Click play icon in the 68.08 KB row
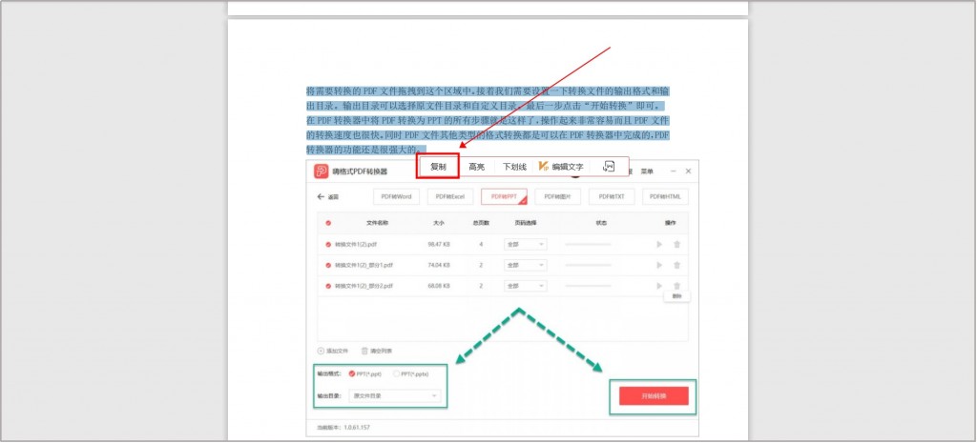The height and width of the screenshot is (443, 977). 659,286
